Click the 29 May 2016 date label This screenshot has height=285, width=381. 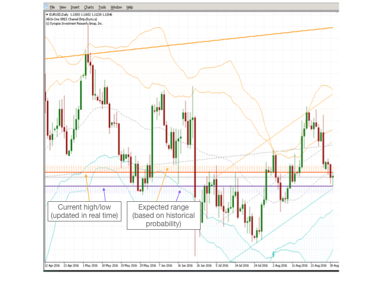click(x=148, y=265)
